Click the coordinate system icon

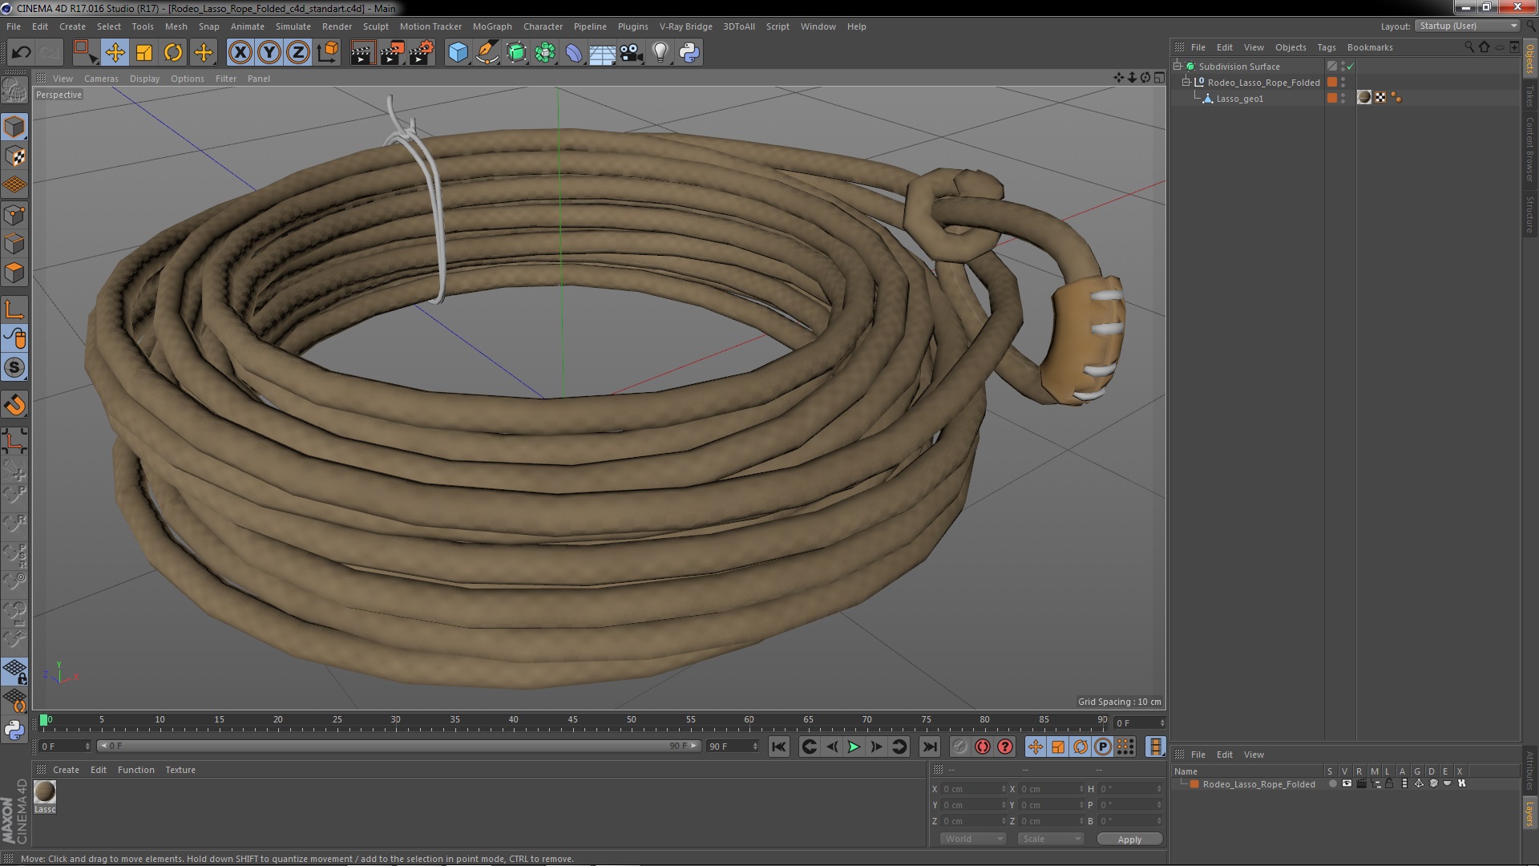328,53
